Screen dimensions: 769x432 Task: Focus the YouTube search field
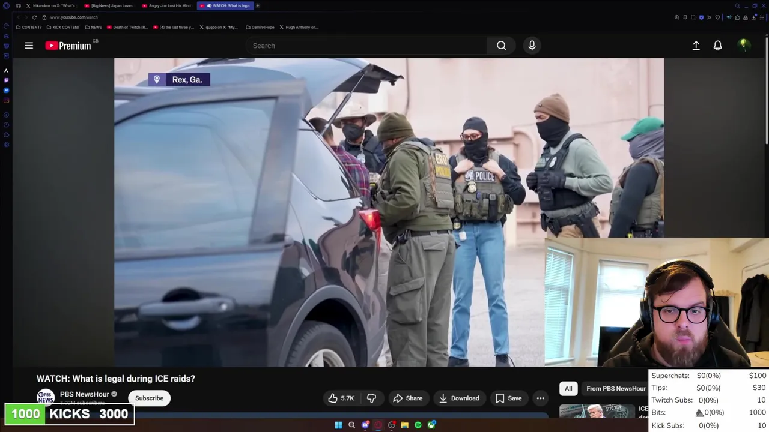pyautogui.click(x=366, y=46)
